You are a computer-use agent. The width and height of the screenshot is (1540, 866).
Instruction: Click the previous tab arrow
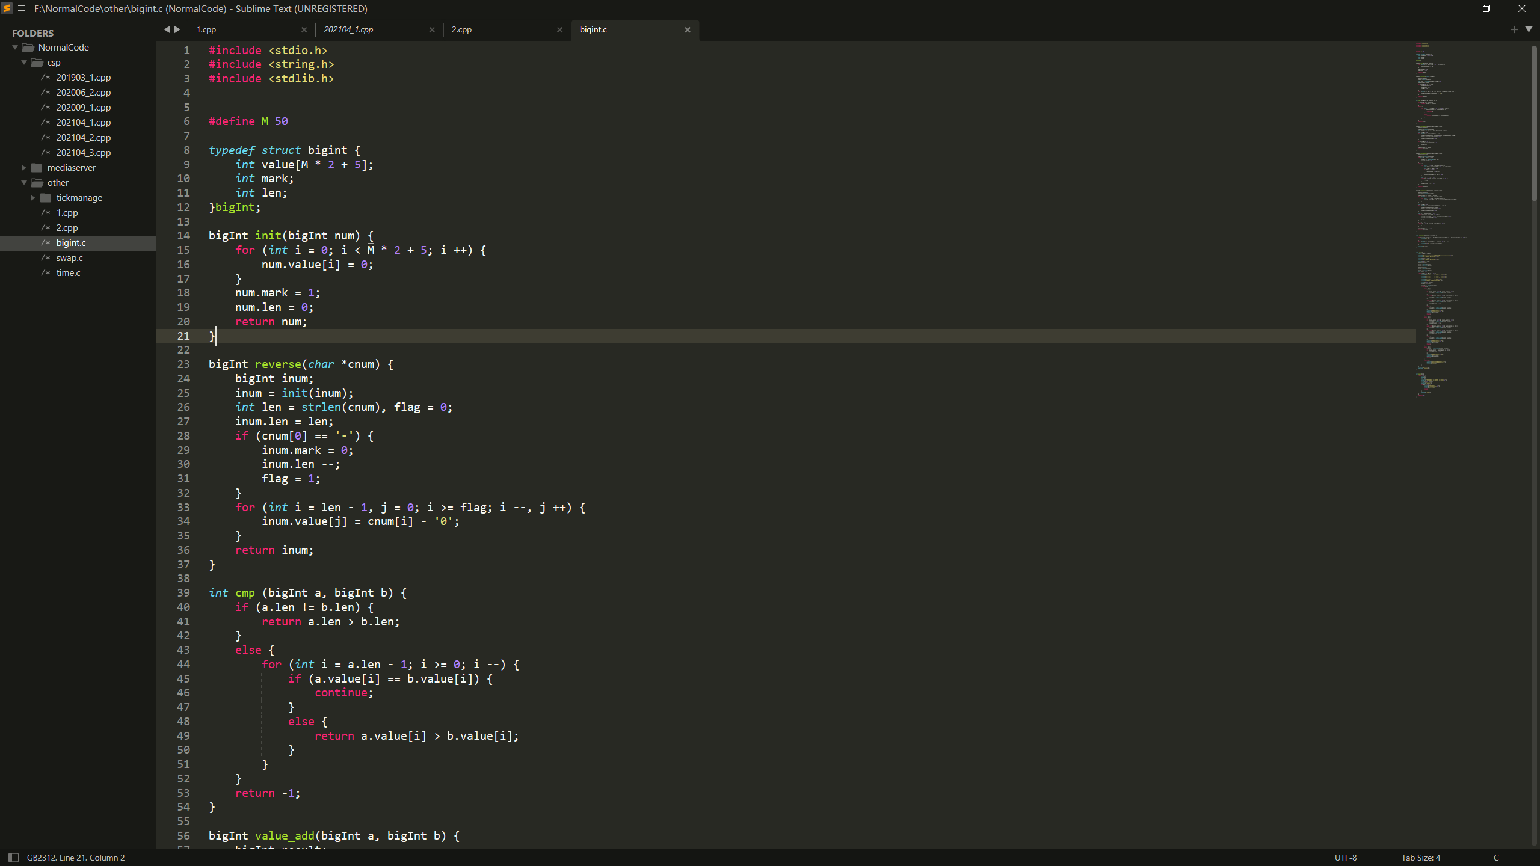click(x=167, y=29)
